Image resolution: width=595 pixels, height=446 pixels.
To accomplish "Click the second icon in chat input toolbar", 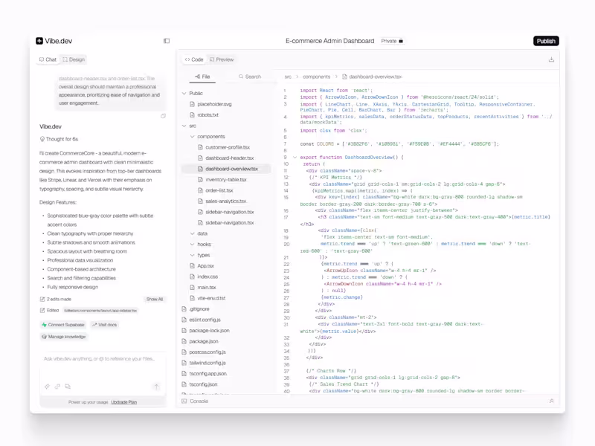I will coord(57,387).
